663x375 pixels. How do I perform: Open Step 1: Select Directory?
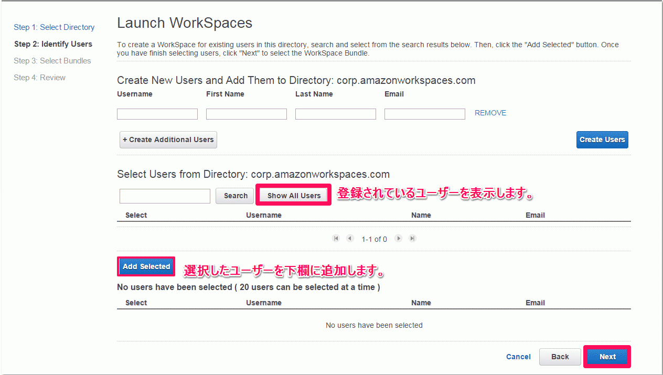click(x=54, y=27)
